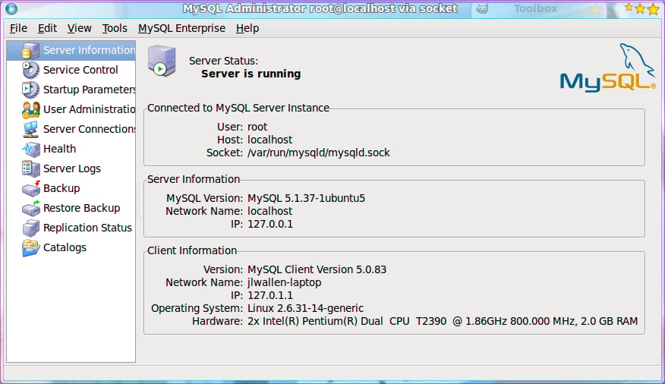Click the MySQL 5.1.37-1ubuntu5 version text
The height and width of the screenshot is (384, 665).
tap(306, 198)
